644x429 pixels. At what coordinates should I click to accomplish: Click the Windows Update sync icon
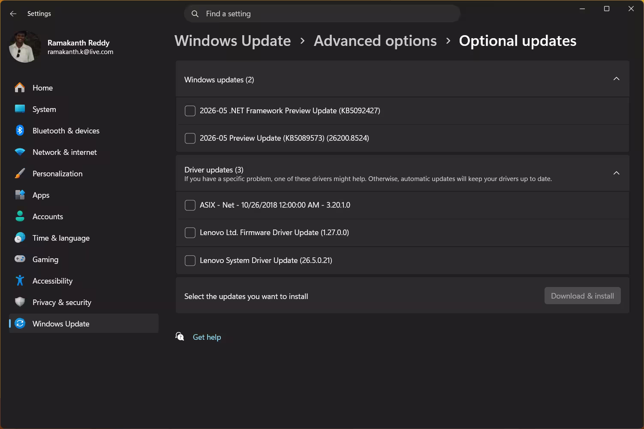pos(20,323)
